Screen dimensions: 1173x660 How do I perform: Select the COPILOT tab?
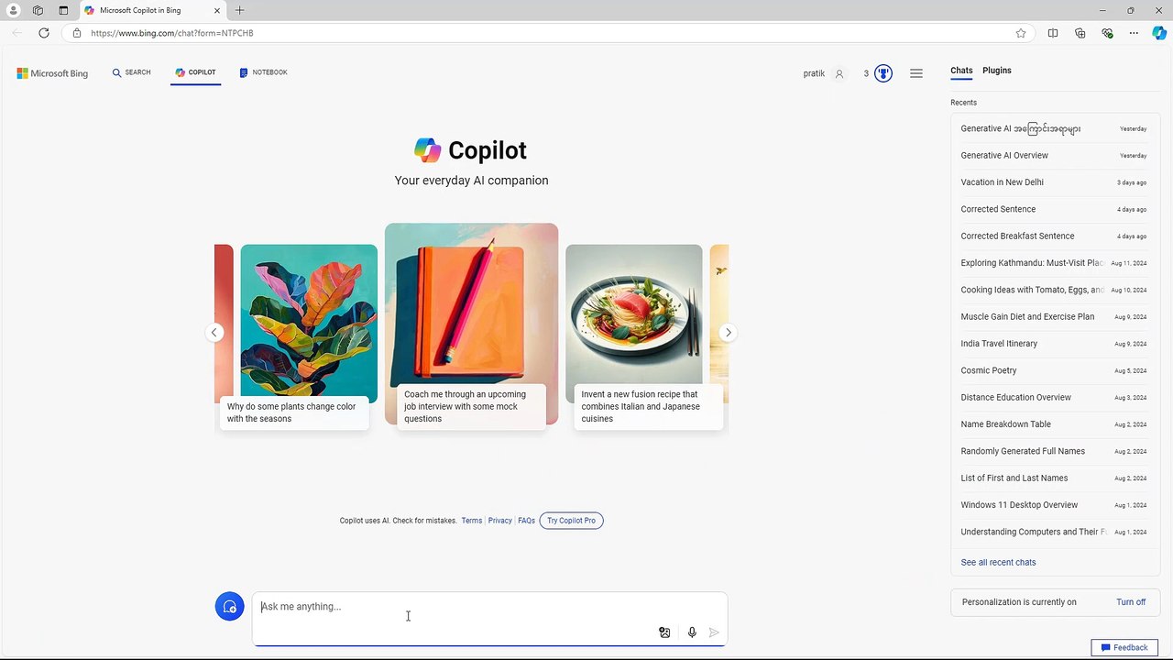[x=195, y=72]
